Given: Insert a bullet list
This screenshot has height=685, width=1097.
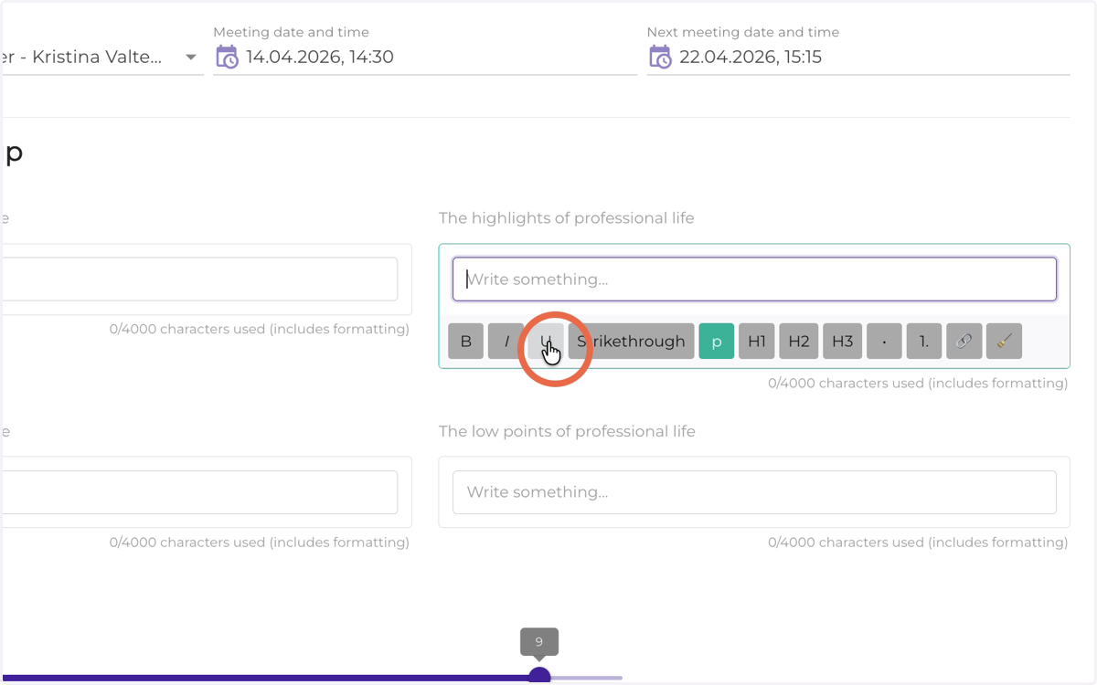Looking at the screenshot, I should pos(884,342).
